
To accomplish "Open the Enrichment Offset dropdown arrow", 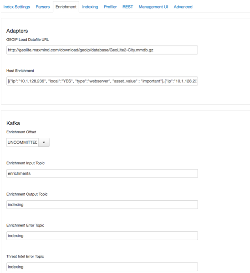I will tap(44, 142).
